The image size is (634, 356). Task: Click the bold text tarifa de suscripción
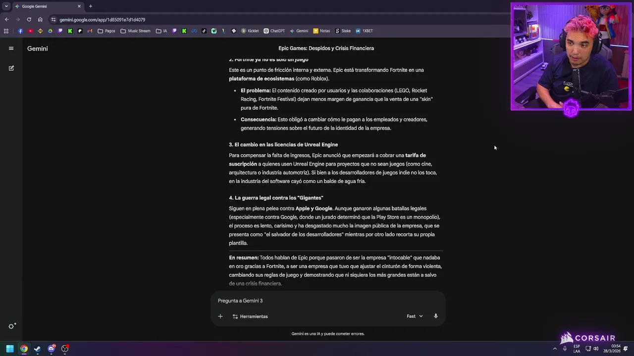[x=416, y=155]
